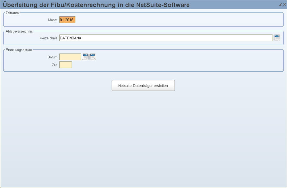This screenshot has width=287, height=188.
Task: Open the directory browse icon beside Verzeichnis
Action: [x=277, y=38]
